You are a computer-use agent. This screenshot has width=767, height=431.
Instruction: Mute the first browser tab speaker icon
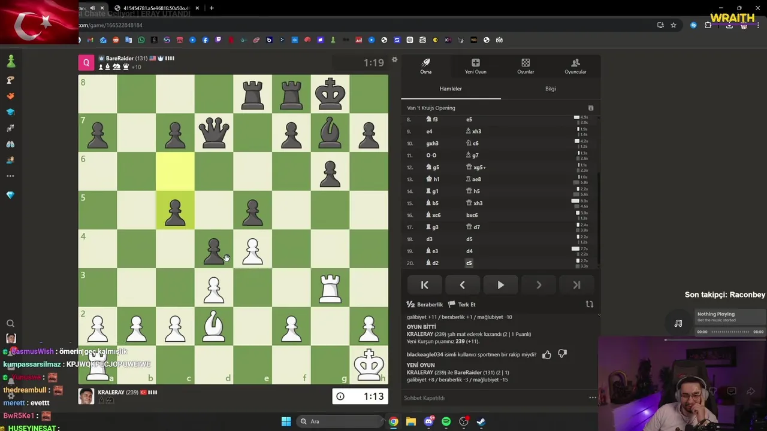(x=92, y=8)
